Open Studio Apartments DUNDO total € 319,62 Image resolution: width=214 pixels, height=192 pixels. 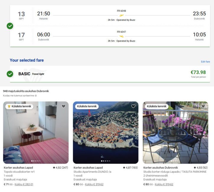pos(94,184)
